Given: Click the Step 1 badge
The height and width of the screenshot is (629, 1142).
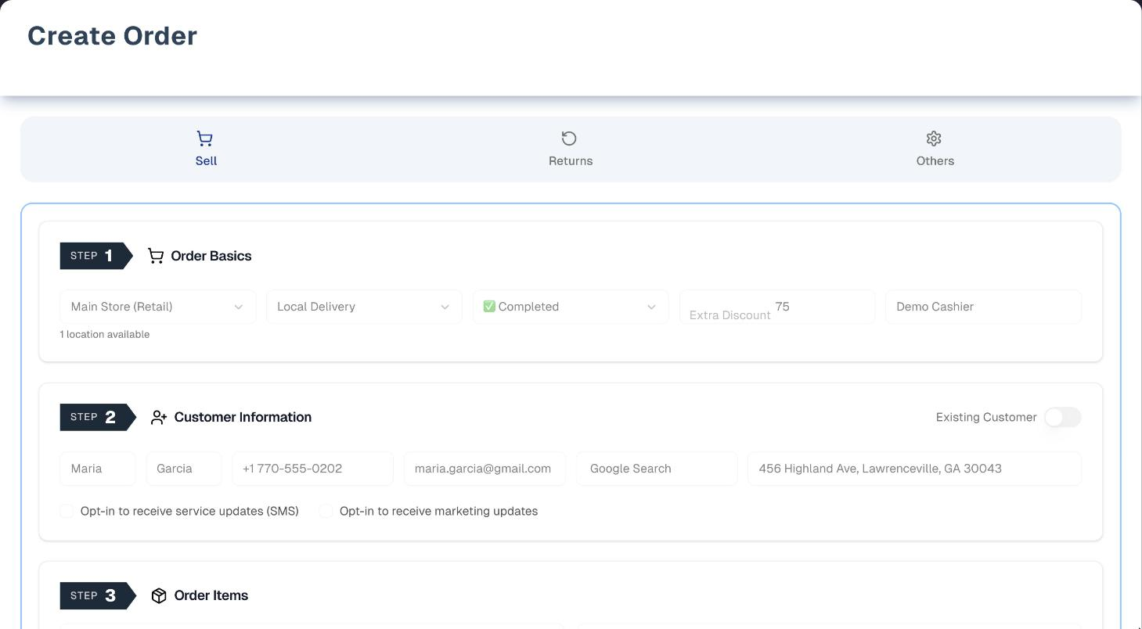Looking at the screenshot, I should 96,256.
